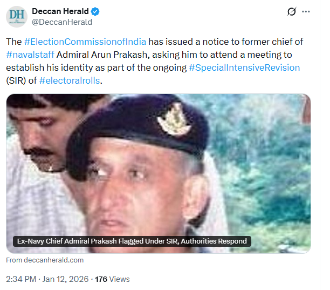Open the three-dot more options menu
Viewport: 330px width, 290px height.
point(306,11)
